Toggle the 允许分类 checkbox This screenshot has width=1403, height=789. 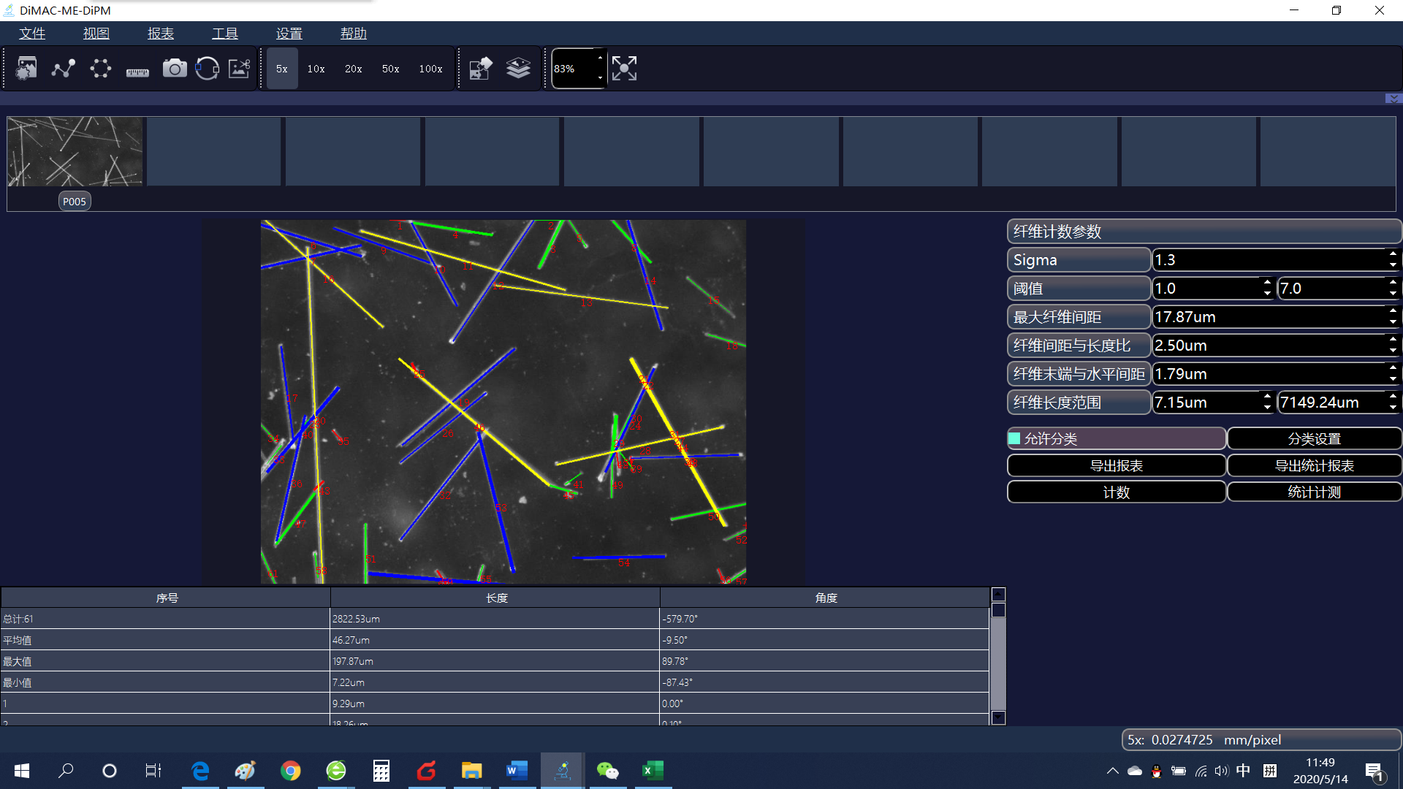(x=1015, y=438)
